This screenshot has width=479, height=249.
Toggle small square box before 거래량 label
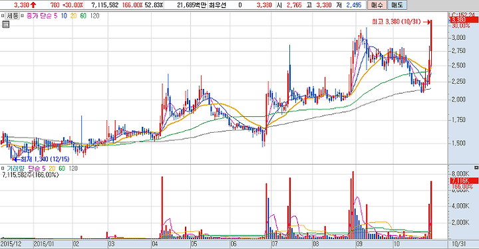(x=3, y=168)
